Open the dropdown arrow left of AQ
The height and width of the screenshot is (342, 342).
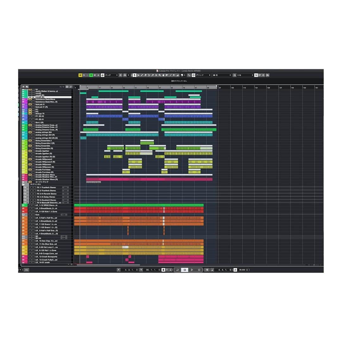20,270
